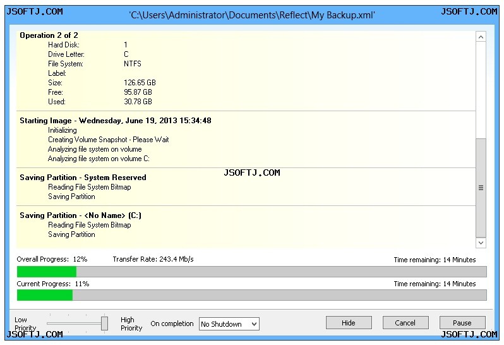
Task: Click the 'Transfer Rate: 243.4 Mb/s' text
Action: [153, 259]
